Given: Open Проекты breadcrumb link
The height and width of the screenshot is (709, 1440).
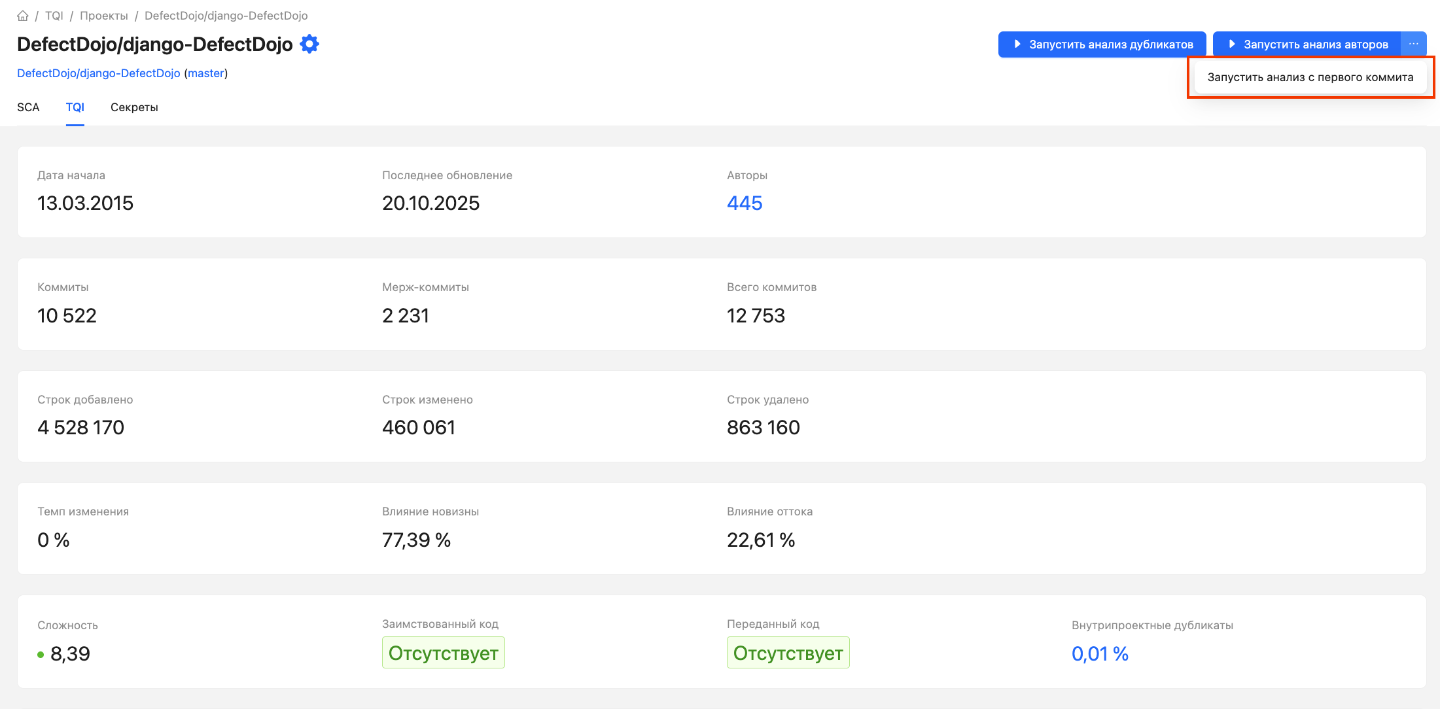Looking at the screenshot, I should point(104,16).
